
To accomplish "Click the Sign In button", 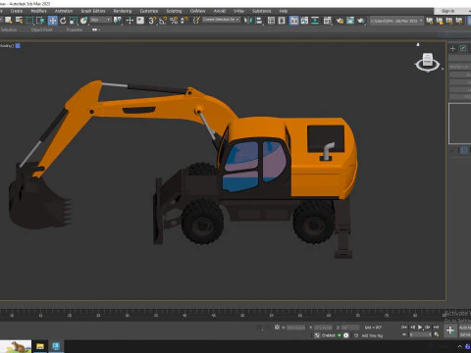I will 447,11.
